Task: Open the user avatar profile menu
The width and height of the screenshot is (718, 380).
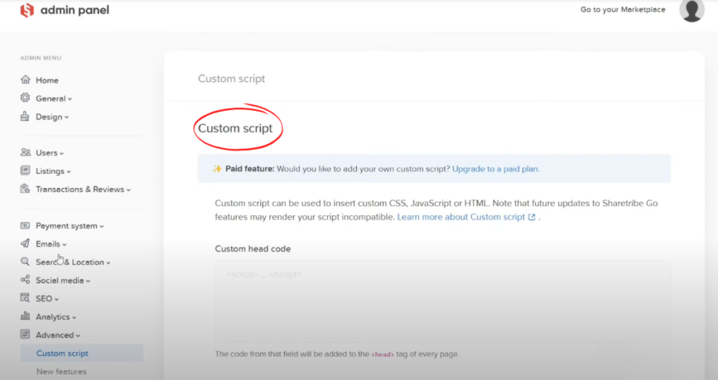Action: click(691, 10)
